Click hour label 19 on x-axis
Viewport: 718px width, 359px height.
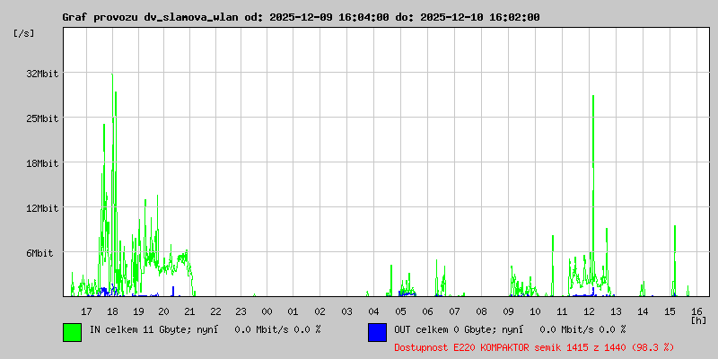click(138, 311)
